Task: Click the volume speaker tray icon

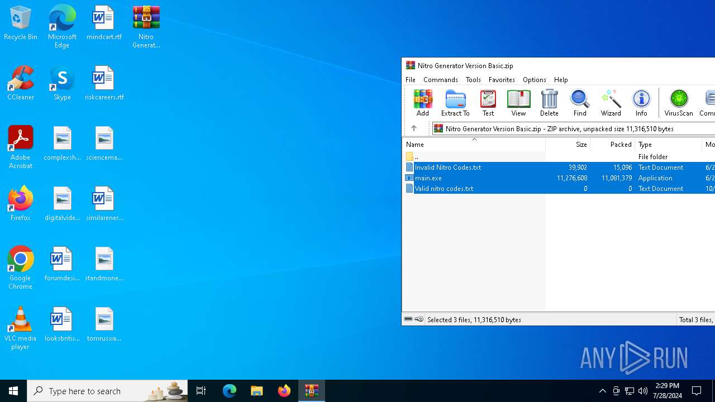Action: 643,391
